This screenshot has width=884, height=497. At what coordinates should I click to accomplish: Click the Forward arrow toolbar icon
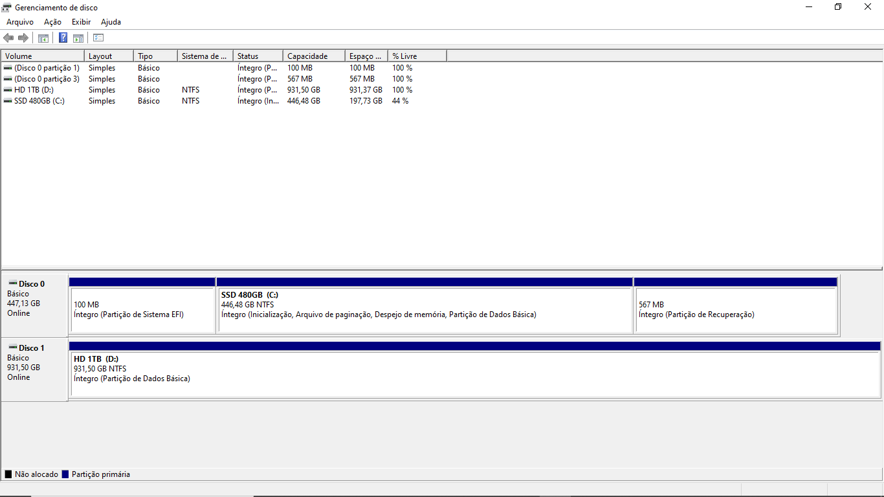(x=23, y=38)
